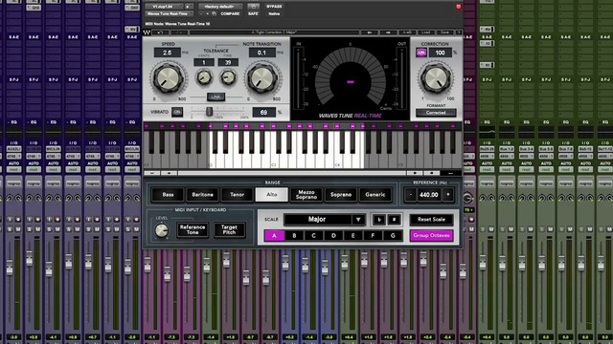Select the Mezzo Soprano range

coord(306,195)
